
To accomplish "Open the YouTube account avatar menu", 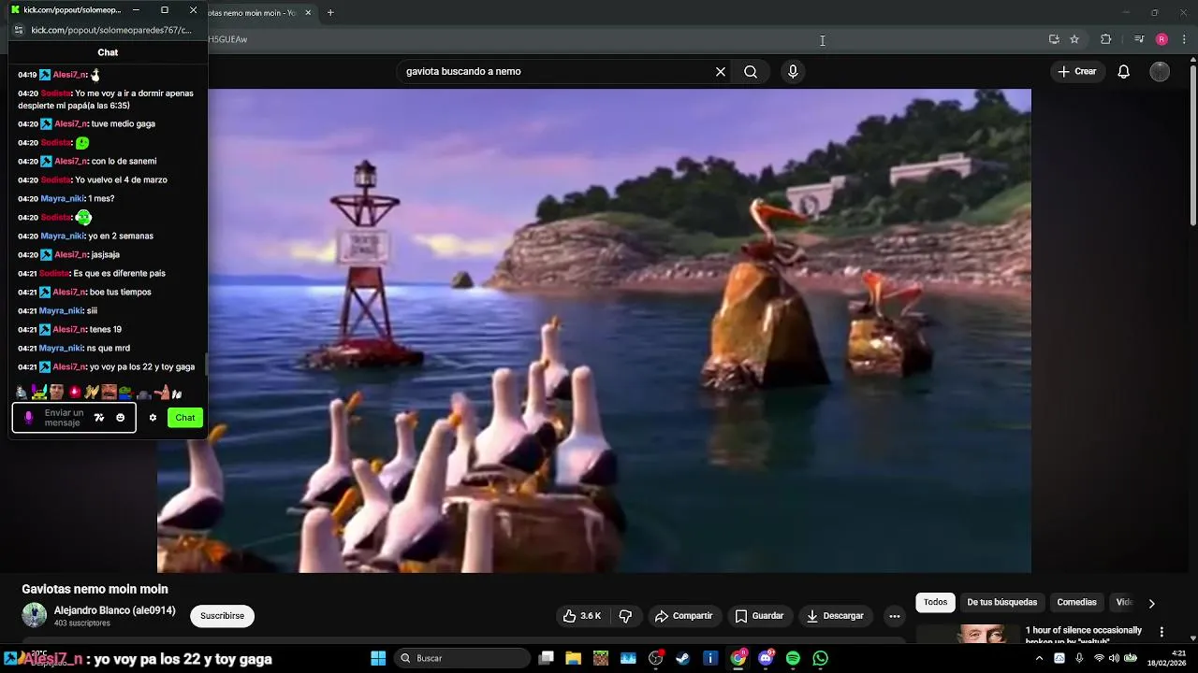I will pyautogui.click(x=1160, y=72).
